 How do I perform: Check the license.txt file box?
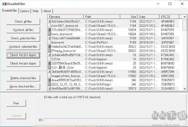pyautogui.click(x=50, y=43)
